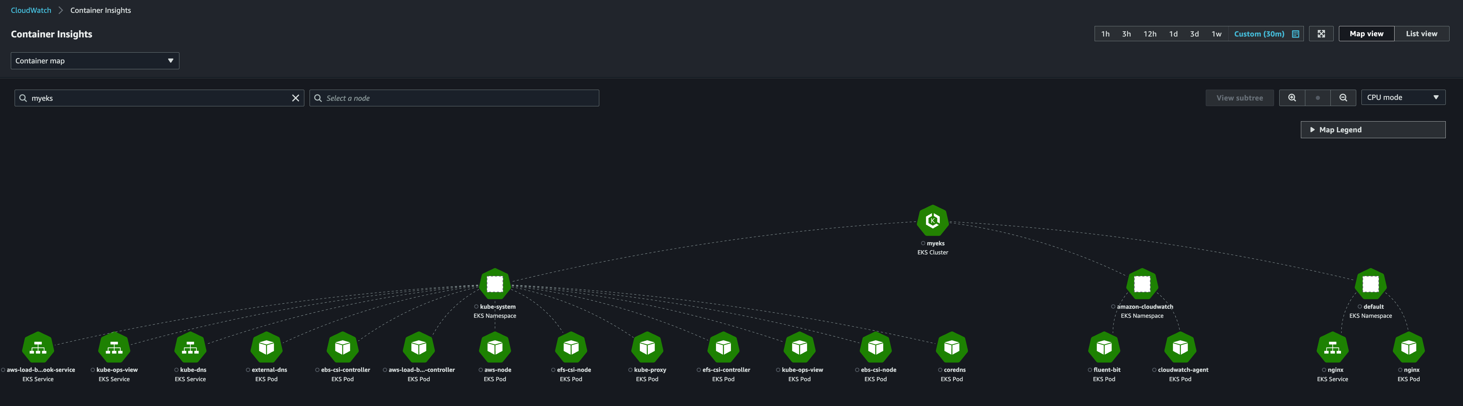Image resolution: width=1463 pixels, height=406 pixels.
Task: Select the coredns pod icon
Action: click(951, 347)
